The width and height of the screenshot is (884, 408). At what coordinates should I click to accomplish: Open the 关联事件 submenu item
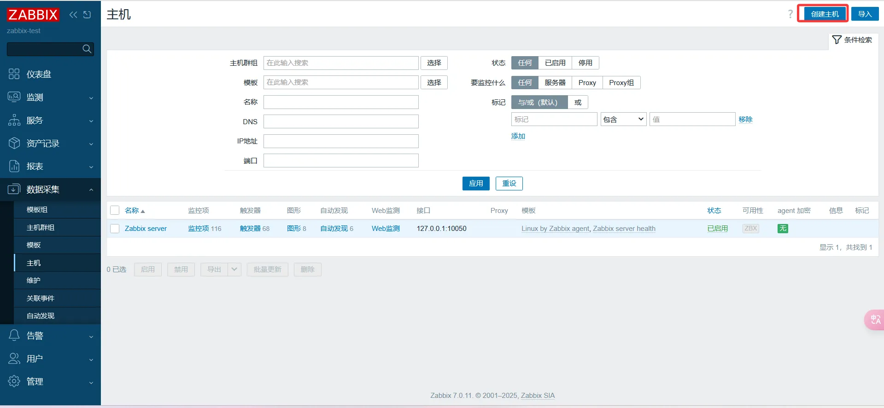[57, 298]
